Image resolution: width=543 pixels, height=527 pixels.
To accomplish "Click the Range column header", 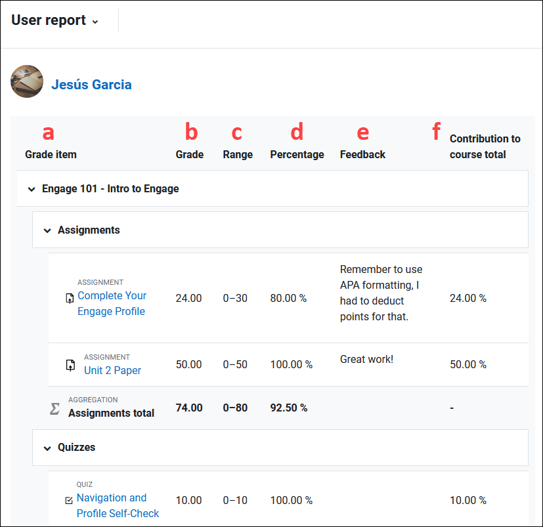I will [x=237, y=154].
